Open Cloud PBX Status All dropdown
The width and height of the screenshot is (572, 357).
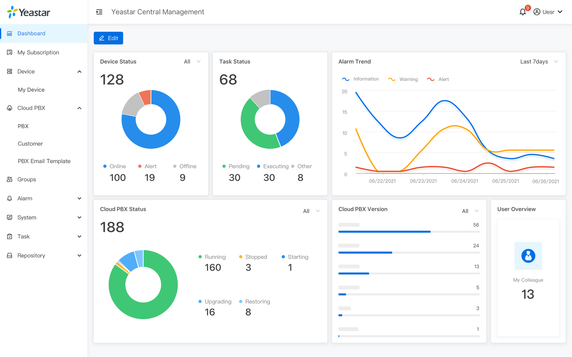311,211
